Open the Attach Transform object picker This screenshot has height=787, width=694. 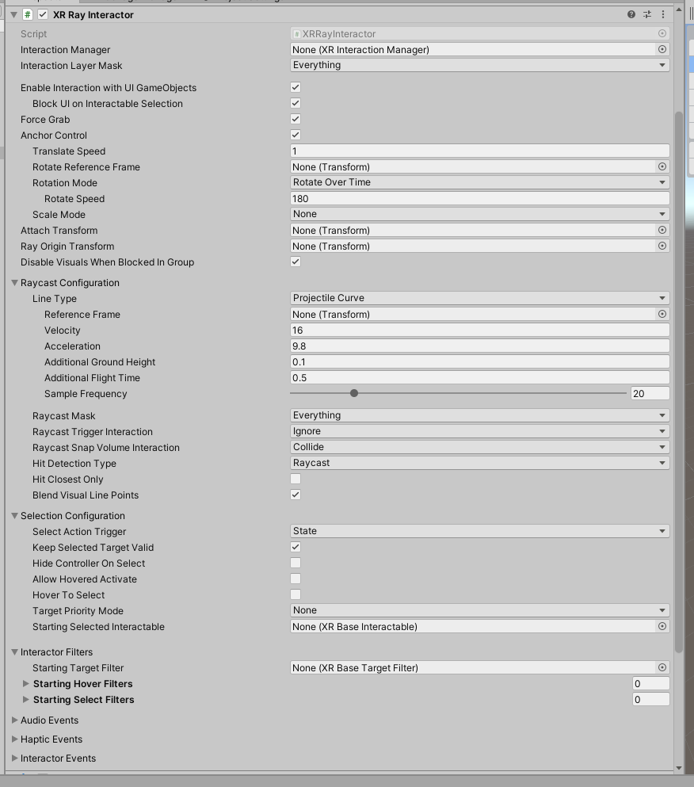pos(662,230)
